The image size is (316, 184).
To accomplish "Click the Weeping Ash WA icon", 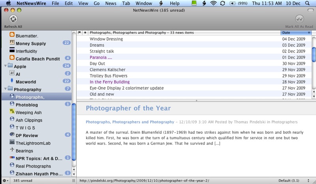I will tap(12, 111).
